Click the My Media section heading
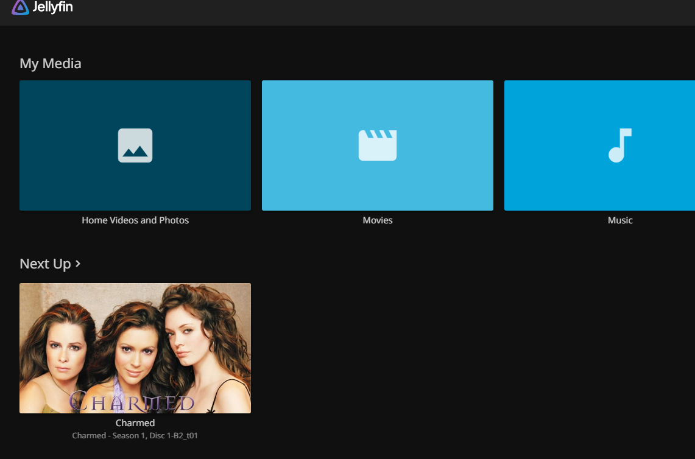The height and width of the screenshot is (459, 695). tap(51, 63)
